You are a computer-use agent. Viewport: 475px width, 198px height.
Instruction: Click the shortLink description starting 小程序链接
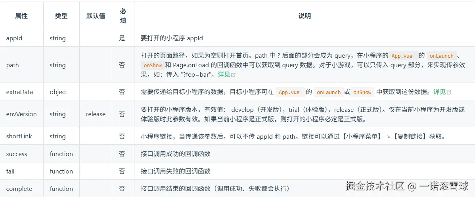click(293, 136)
